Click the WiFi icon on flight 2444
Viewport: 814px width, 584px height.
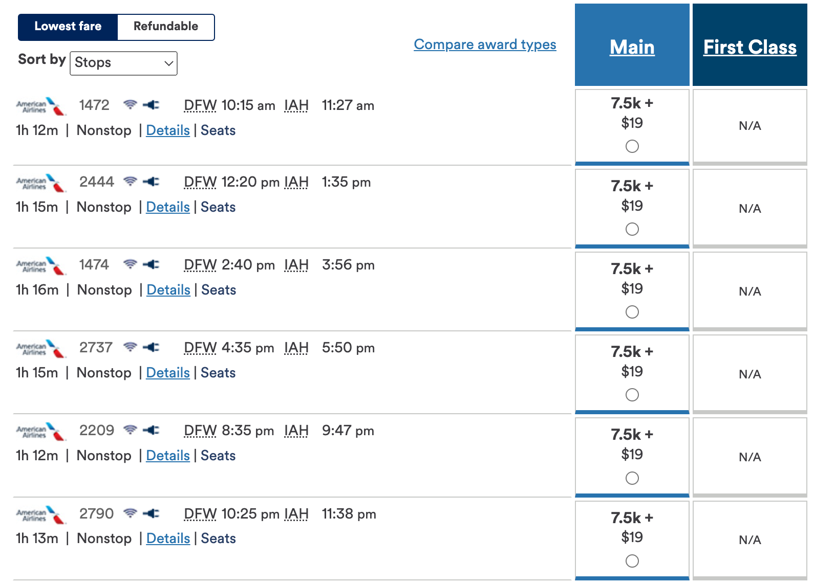coord(131,182)
